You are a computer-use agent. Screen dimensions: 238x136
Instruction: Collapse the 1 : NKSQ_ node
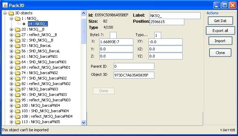click(11, 18)
